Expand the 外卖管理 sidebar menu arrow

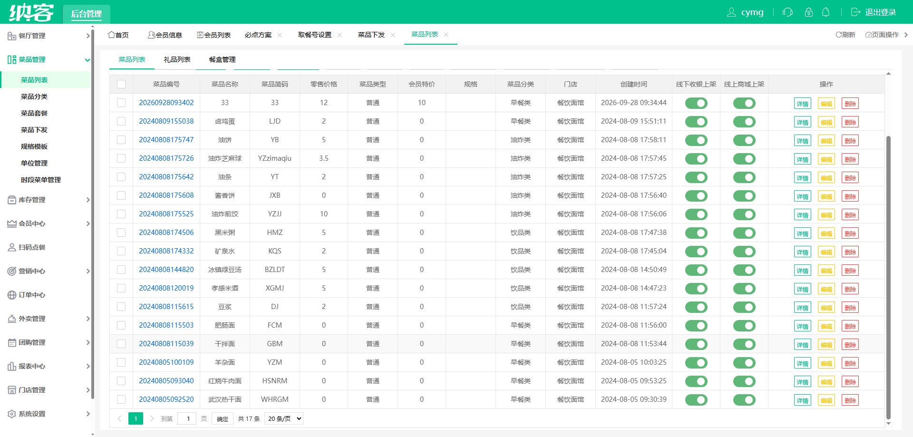click(x=88, y=319)
